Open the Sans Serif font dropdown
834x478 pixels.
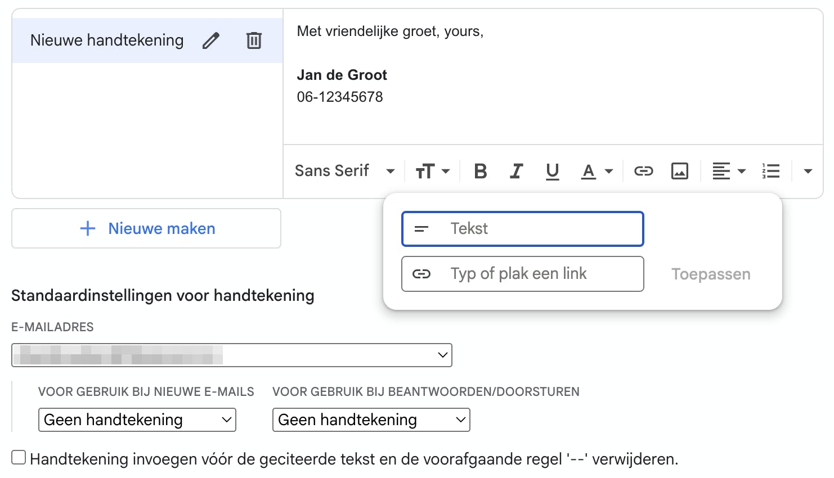tap(343, 171)
